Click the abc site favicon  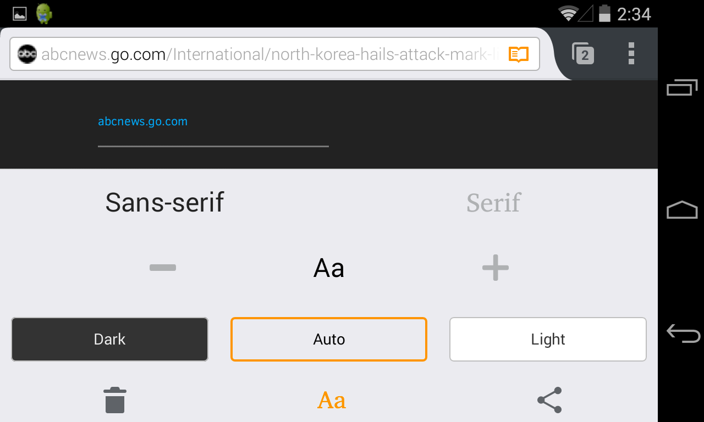click(x=27, y=54)
